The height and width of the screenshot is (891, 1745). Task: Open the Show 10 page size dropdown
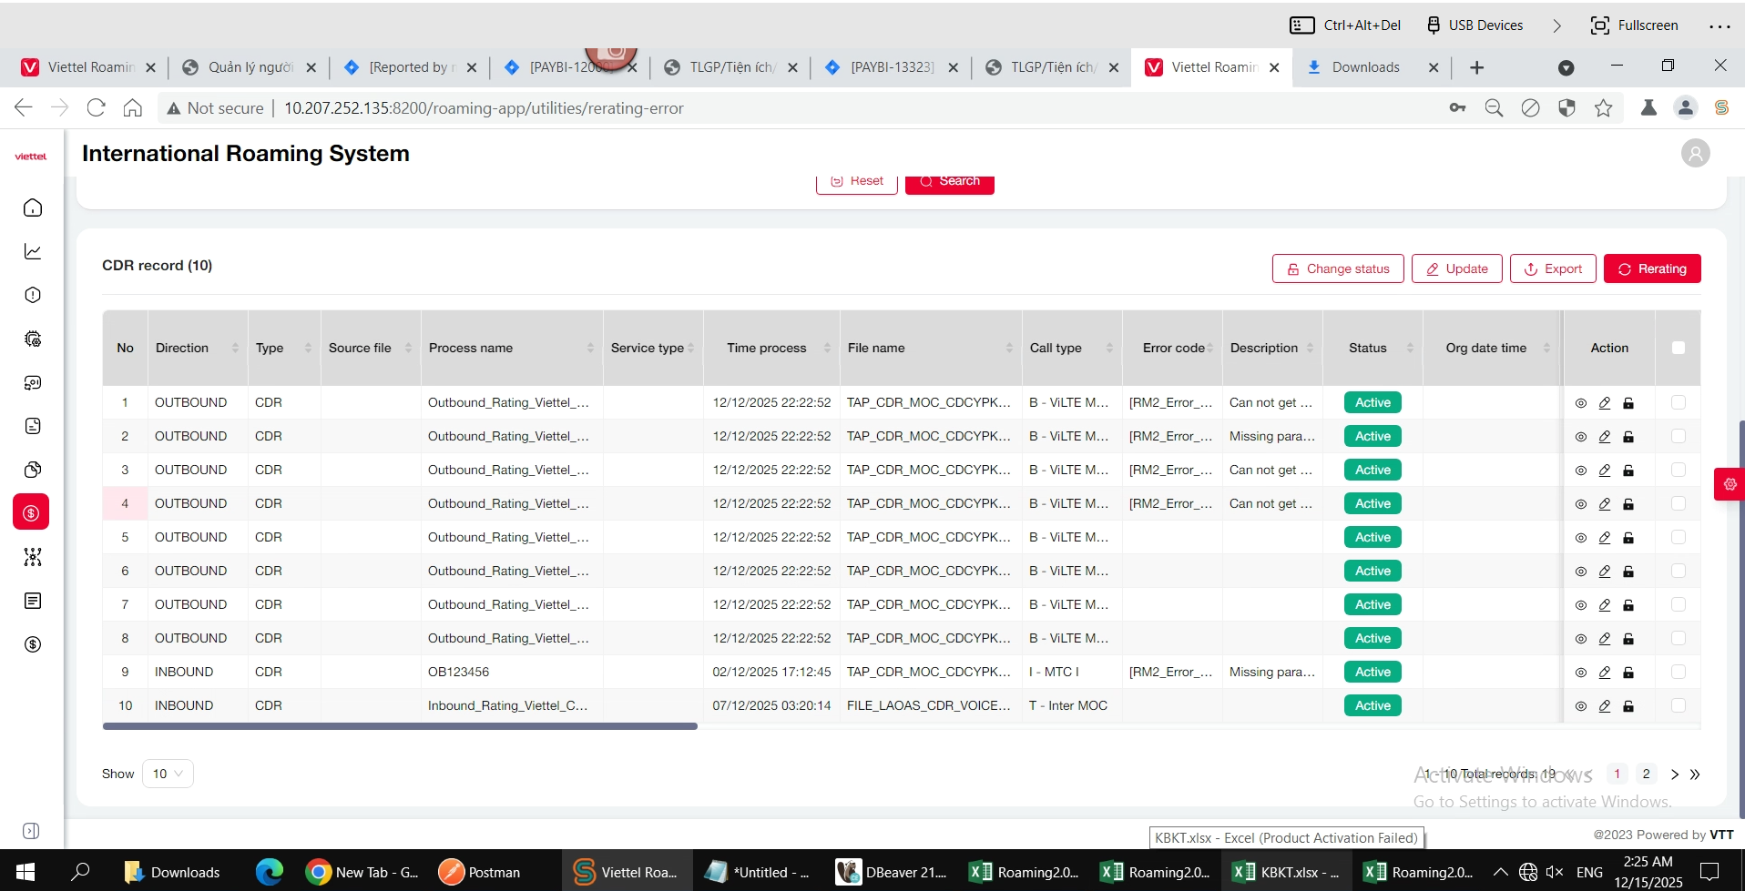point(168,774)
